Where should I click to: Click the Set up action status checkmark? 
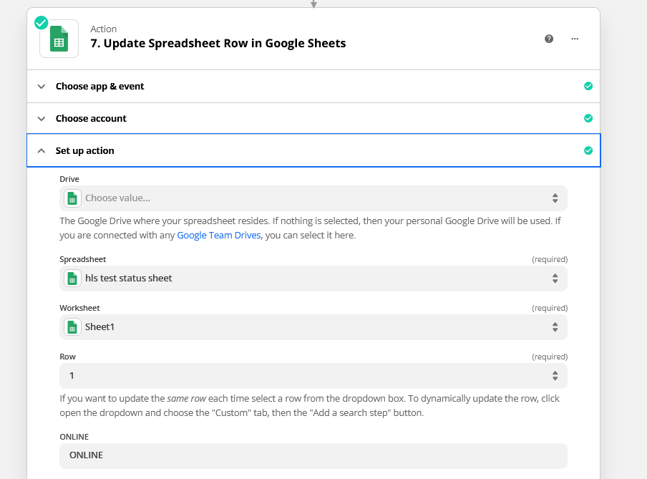[588, 150]
